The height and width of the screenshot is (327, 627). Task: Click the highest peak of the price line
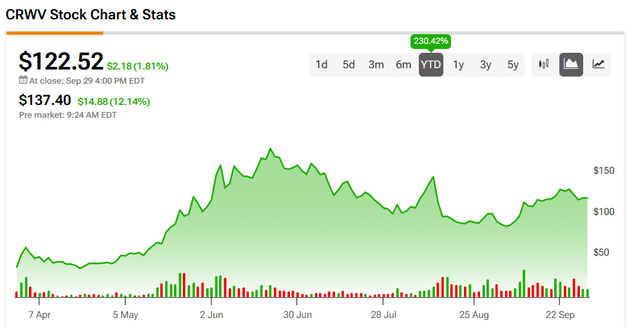pos(271,149)
